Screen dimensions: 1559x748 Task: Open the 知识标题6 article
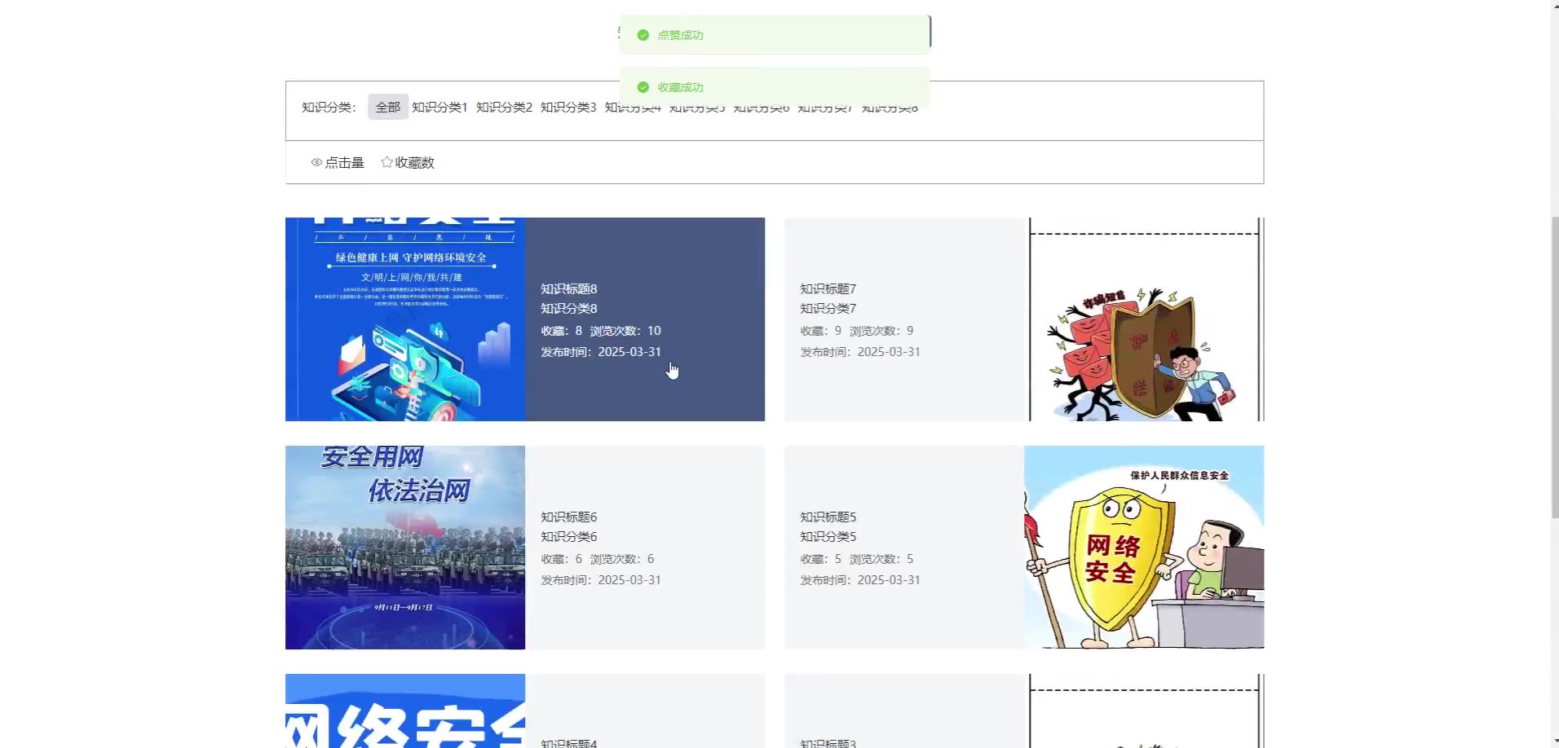569,517
